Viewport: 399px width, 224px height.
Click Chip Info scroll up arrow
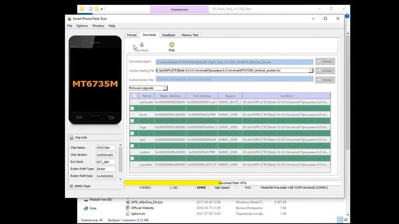pos(120,145)
